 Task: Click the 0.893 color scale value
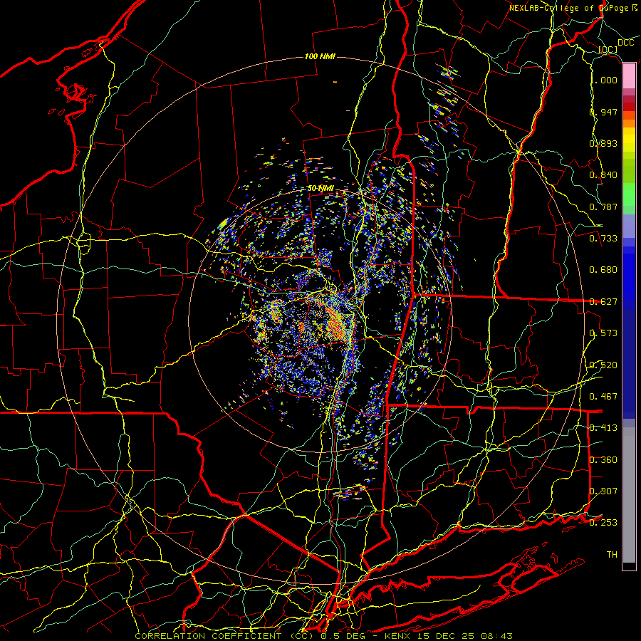603,143
